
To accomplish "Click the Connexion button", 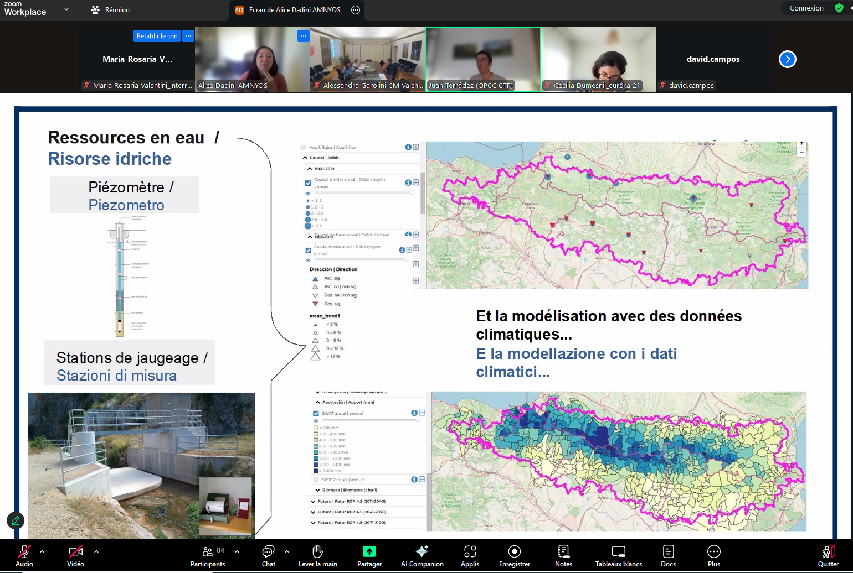I will point(806,8).
